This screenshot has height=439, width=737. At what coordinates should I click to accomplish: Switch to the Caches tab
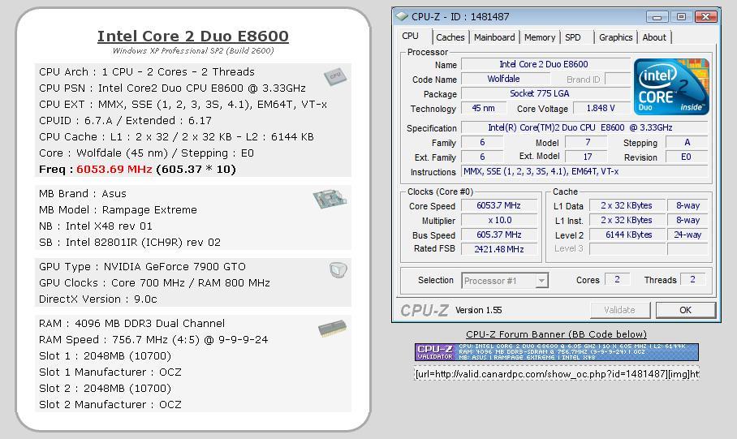pos(450,37)
